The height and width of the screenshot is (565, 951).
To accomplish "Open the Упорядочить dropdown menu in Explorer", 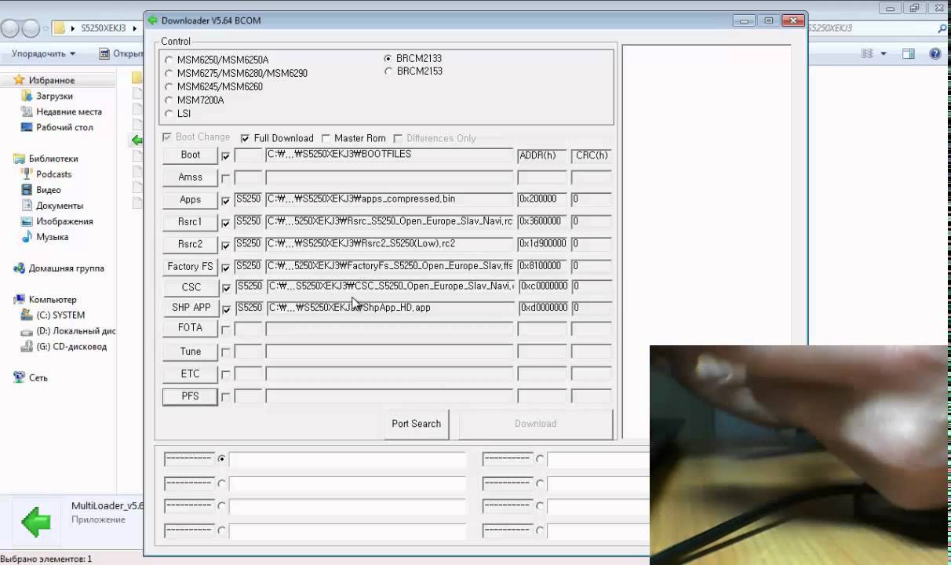I will pyautogui.click(x=43, y=54).
